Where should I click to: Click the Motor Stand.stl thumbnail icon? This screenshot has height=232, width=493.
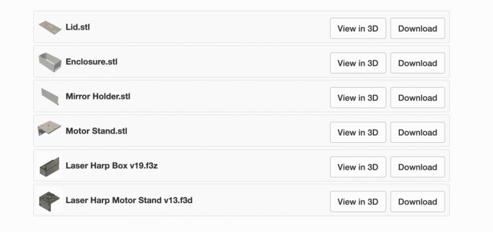point(49,128)
